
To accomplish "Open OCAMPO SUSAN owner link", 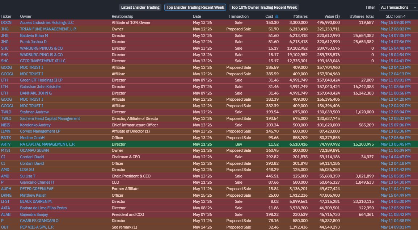I will [x=34, y=150].
